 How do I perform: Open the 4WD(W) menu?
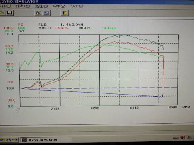(59, 6)
